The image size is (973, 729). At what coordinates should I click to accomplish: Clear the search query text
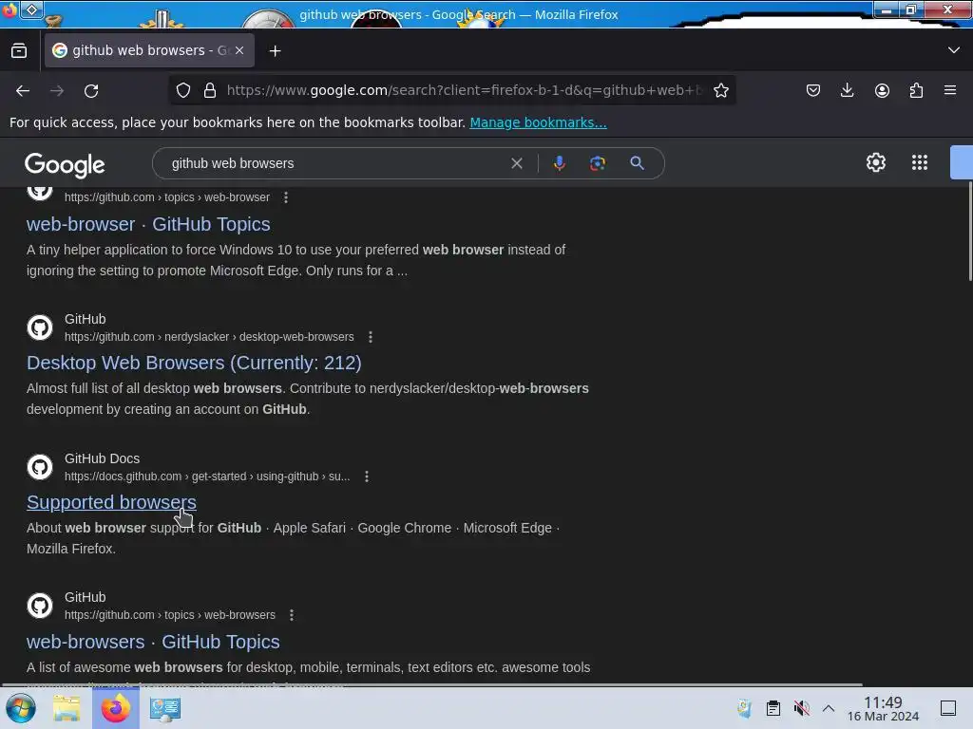pos(516,163)
